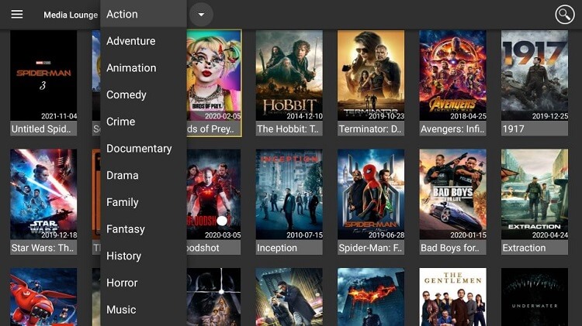Screen dimensions: 582x326
Task: Pick Horror from the list
Action: (x=144, y=283)
